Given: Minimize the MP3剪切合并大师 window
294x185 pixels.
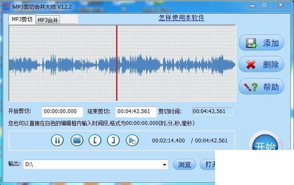Looking at the screenshot, I should click(x=252, y=5).
